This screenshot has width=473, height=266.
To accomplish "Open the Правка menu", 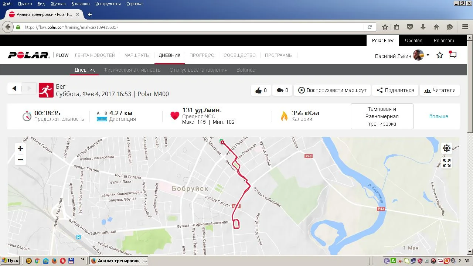I will 25,4.
